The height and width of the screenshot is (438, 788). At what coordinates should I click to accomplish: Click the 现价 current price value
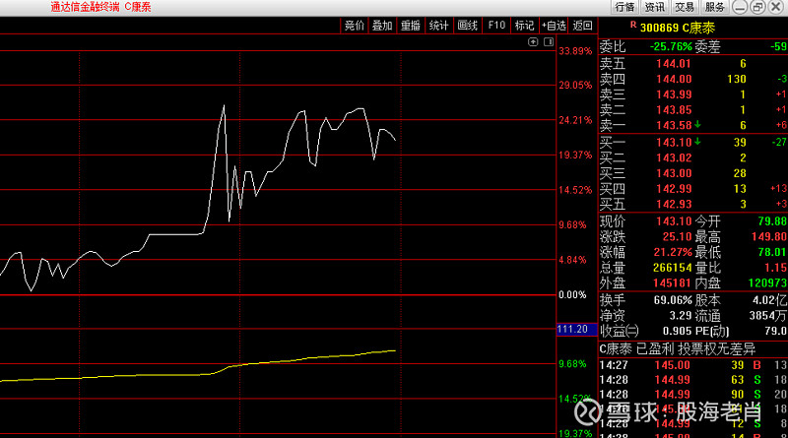(x=674, y=221)
